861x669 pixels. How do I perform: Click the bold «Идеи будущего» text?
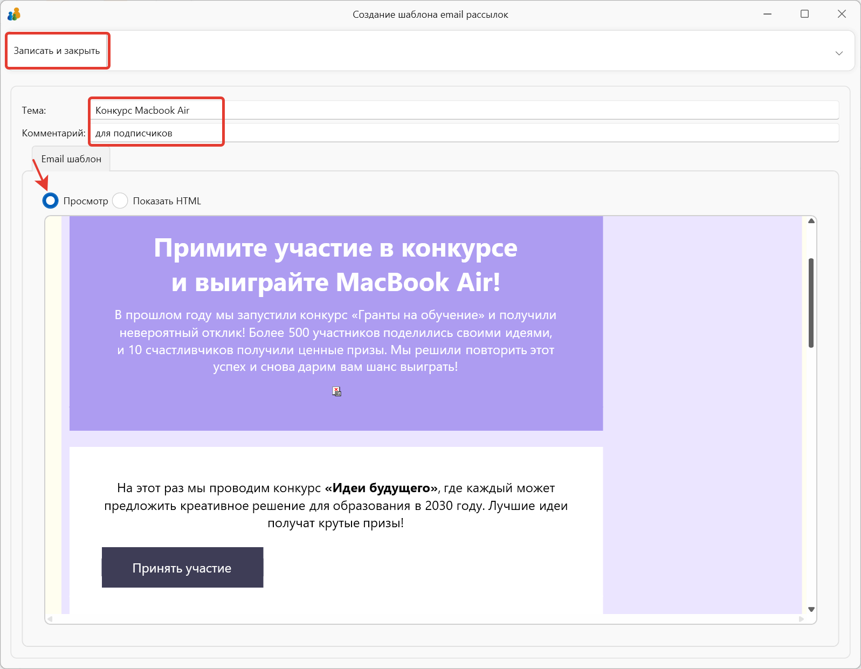tap(381, 488)
